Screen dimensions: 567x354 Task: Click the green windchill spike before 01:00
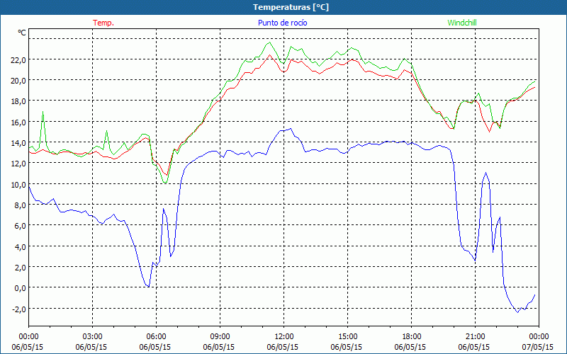43,113
